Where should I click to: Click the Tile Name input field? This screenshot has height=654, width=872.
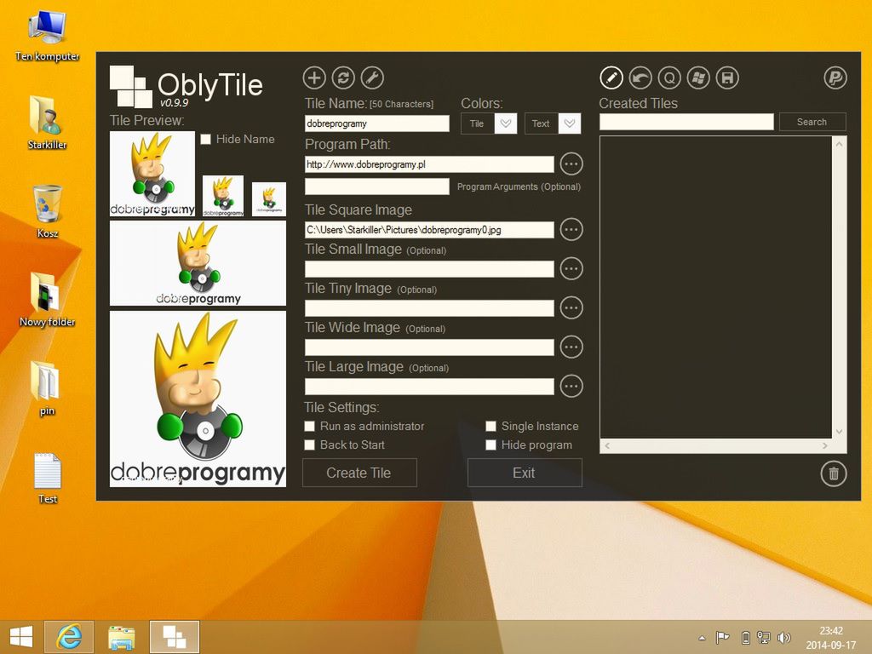(377, 123)
